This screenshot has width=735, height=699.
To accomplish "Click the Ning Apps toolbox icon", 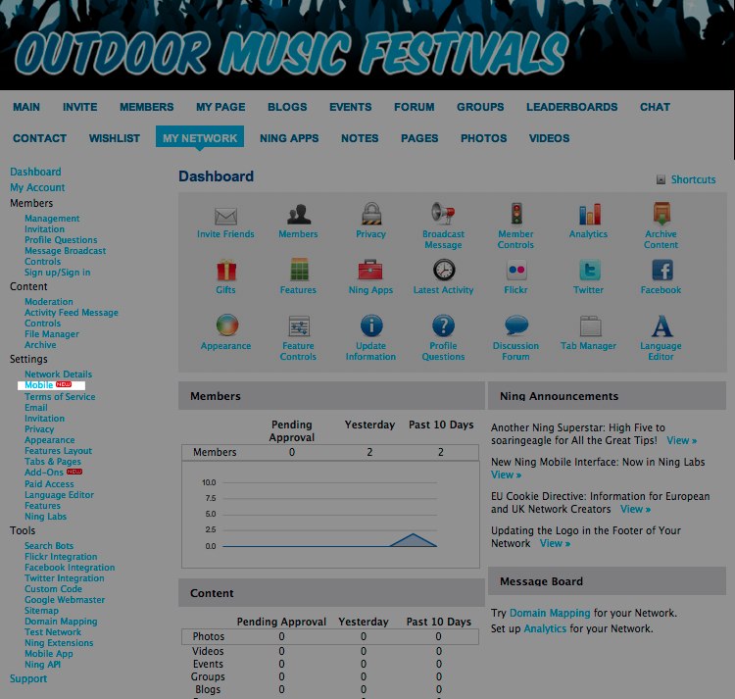I will [370, 270].
